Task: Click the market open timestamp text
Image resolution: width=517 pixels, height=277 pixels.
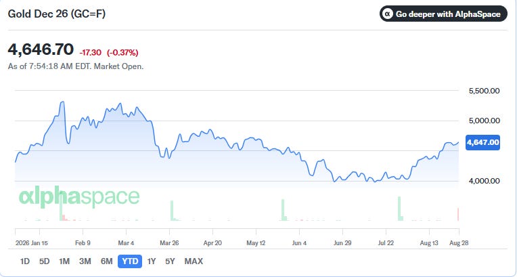Action: pos(76,66)
